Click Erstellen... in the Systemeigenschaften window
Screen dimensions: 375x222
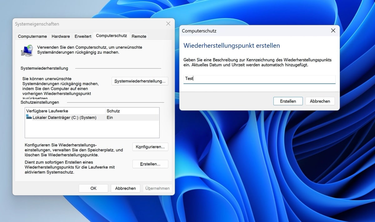click(x=150, y=164)
